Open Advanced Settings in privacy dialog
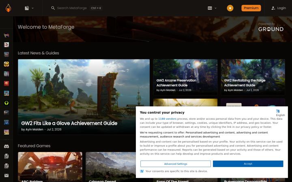Screen dimensions: 292x182 tap(176, 164)
